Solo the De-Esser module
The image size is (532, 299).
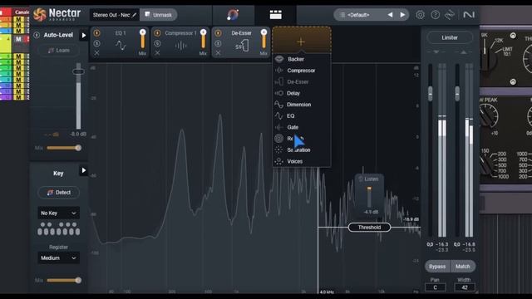click(x=218, y=43)
